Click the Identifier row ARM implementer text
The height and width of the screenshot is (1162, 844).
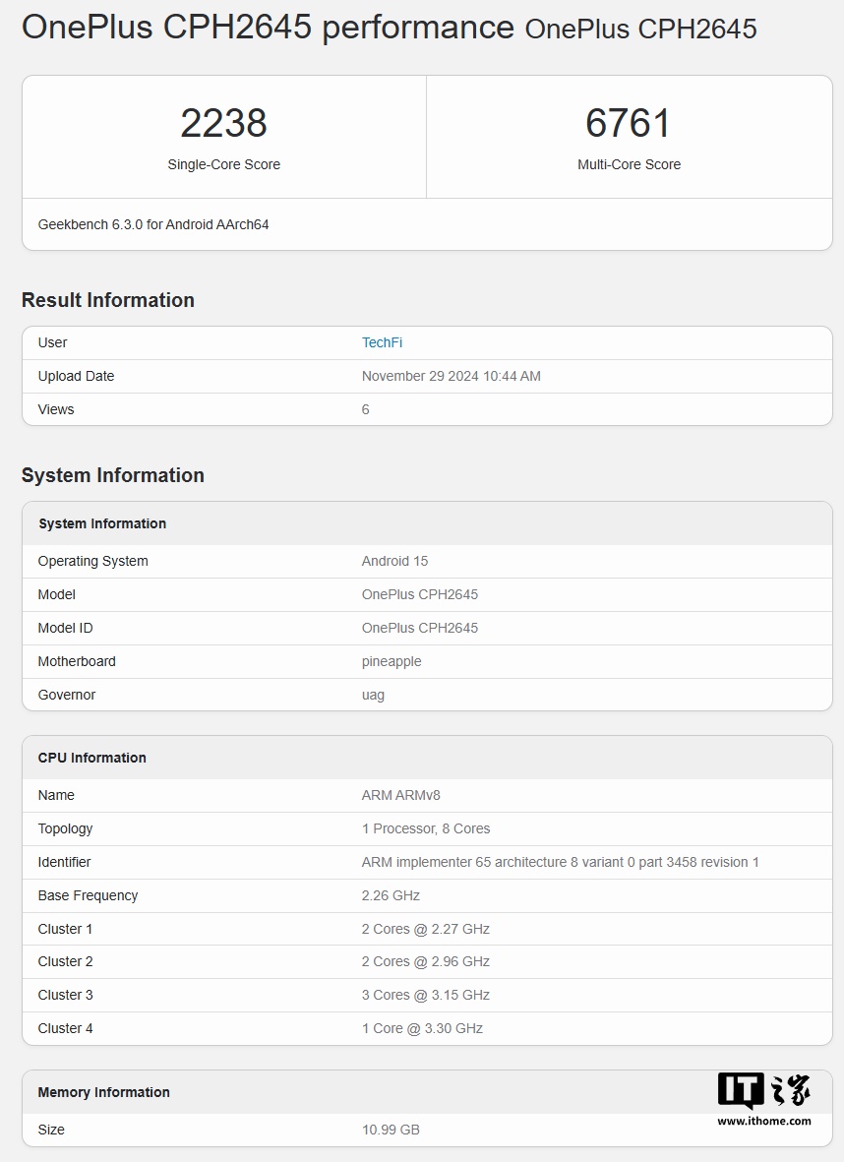560,862
